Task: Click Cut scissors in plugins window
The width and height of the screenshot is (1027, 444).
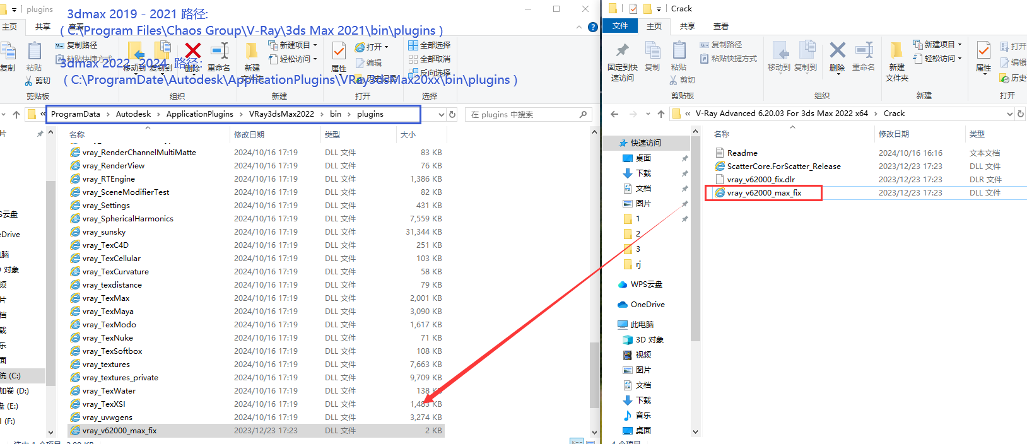Action: tap(37, 81)
